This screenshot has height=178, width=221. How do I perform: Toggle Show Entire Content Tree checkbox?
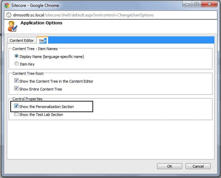point(16,88)
